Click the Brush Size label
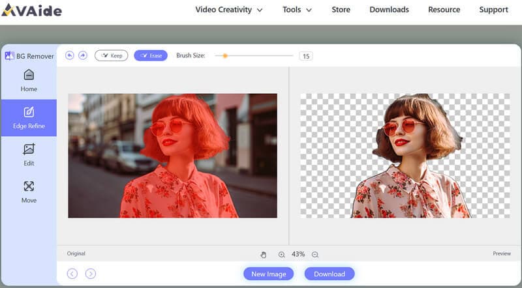Viewport: 522px width, 288px height. [191, 55]
